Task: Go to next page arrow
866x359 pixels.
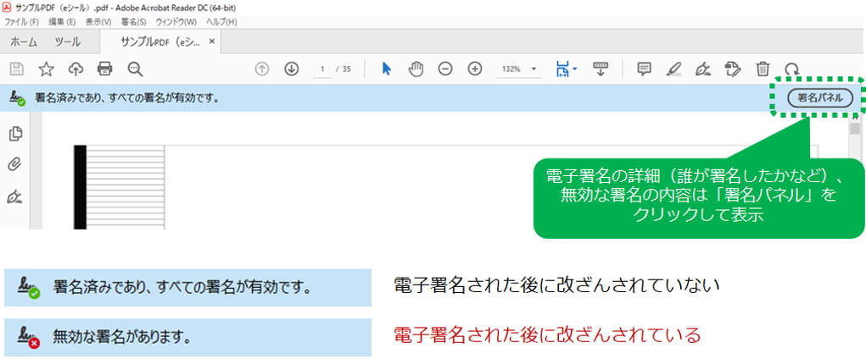Action: pos(291,69)
